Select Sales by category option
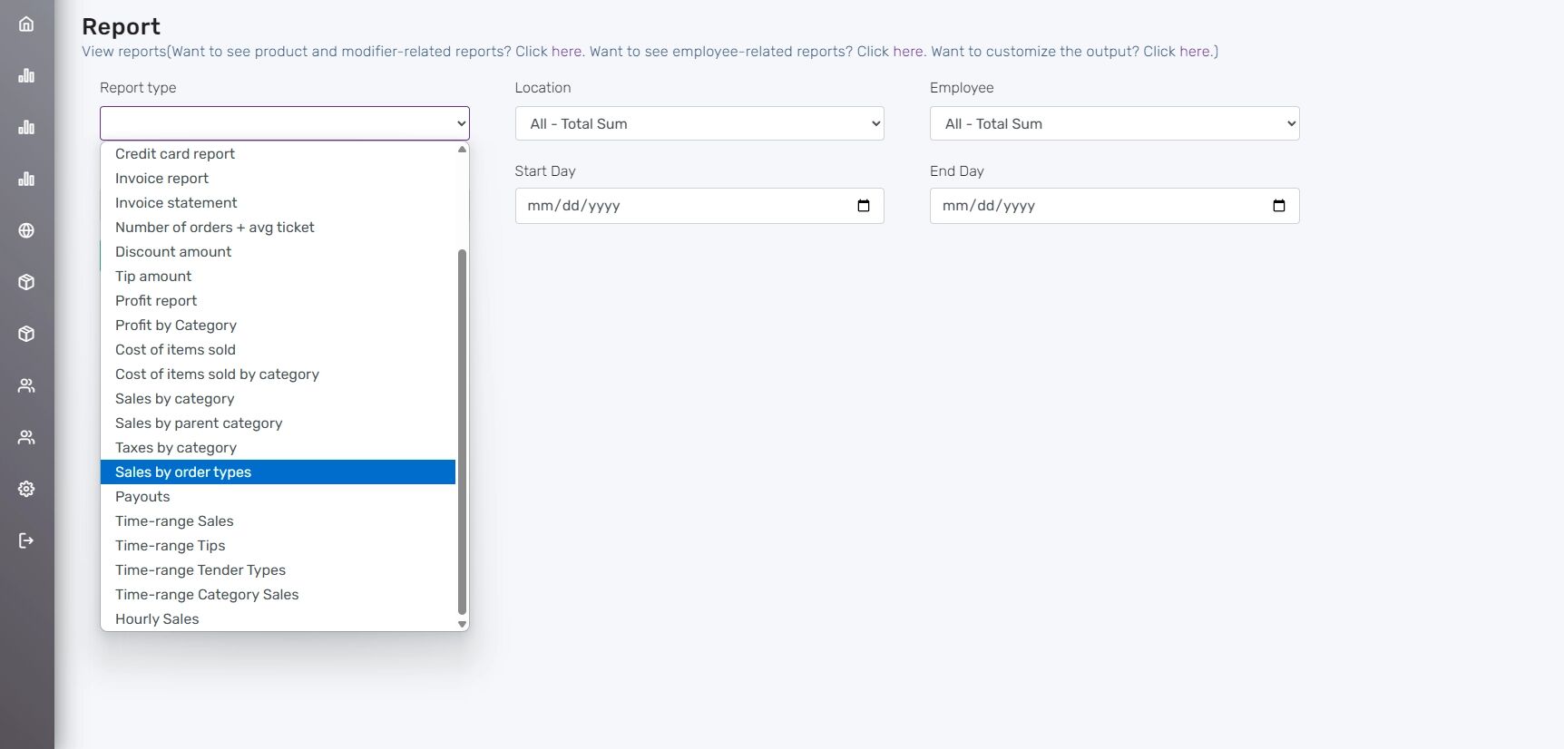The image size is (1564, 749). (x=278, y=399)
